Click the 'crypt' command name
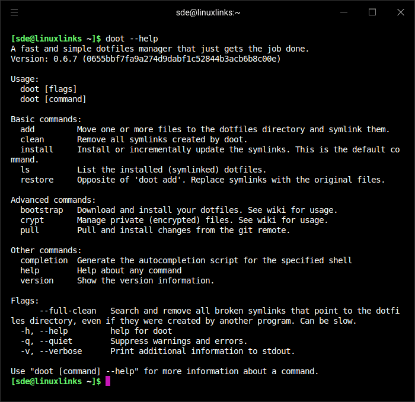The height and width of the screenshot is (402, 415). 32,220
